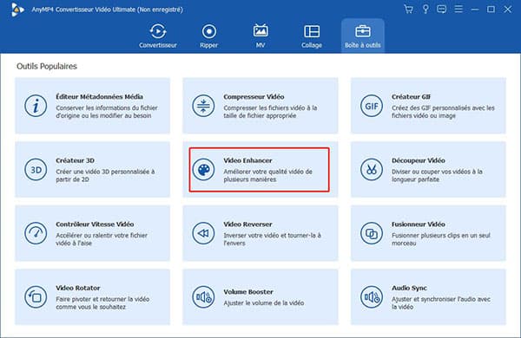Open Volume Booster tool title
This screenshot has height=338, width=521.
tap(248, 292)
